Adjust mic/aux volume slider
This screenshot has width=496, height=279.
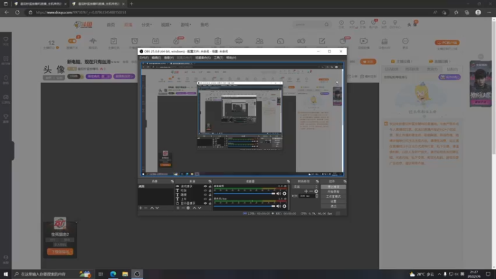pyautogui.click(x=244, y=206)
